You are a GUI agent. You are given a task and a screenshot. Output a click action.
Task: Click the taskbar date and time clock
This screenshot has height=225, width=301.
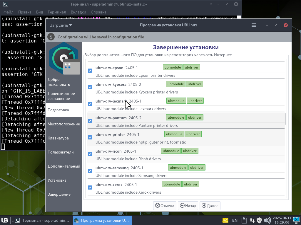pyautogui.click(x=282, y=220)
